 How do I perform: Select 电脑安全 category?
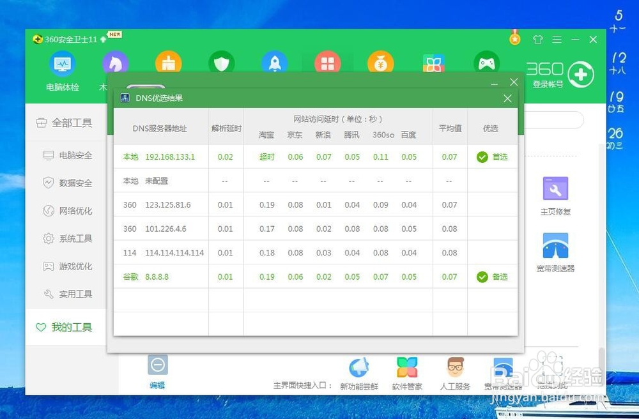point(68,155)
